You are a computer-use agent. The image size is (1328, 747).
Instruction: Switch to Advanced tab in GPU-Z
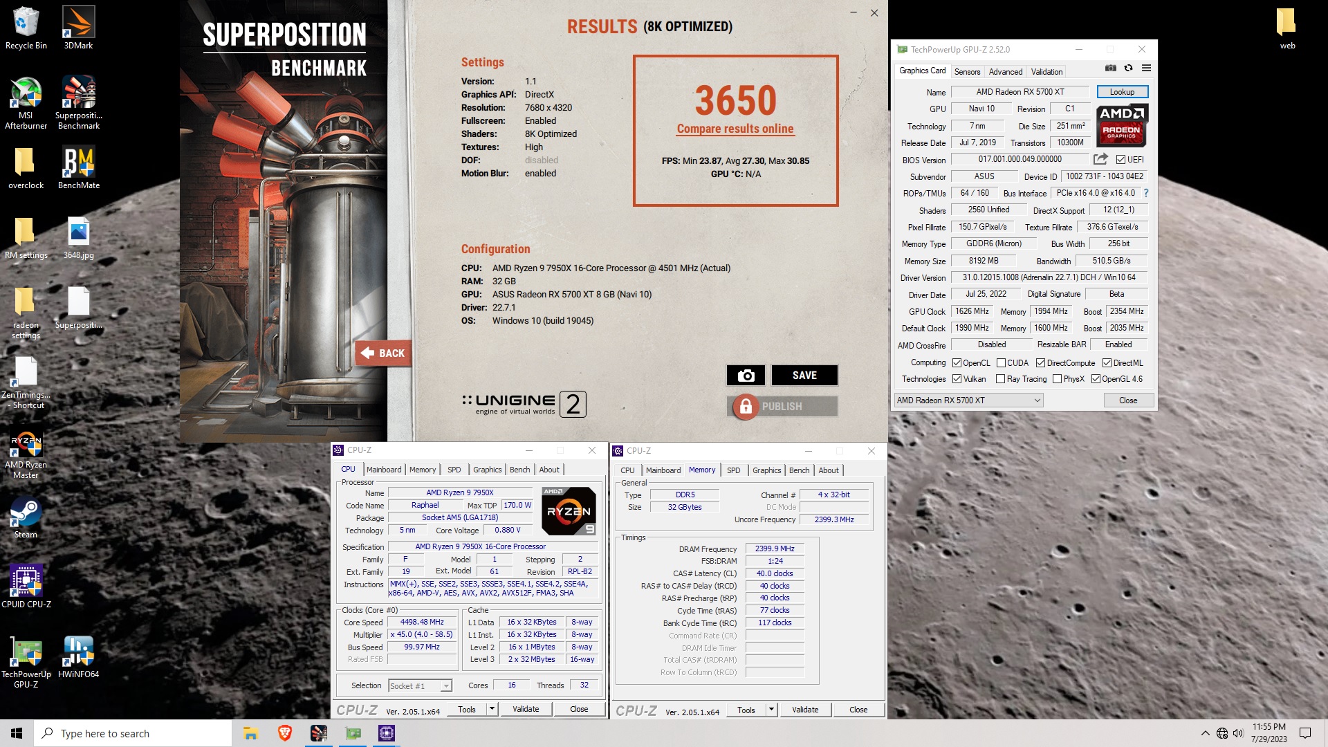(1005, 72)
